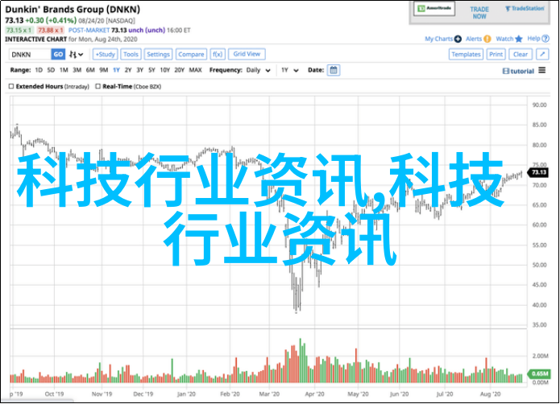
Task: Open the Frequency Daily dropdown
Action: (258, 70)
